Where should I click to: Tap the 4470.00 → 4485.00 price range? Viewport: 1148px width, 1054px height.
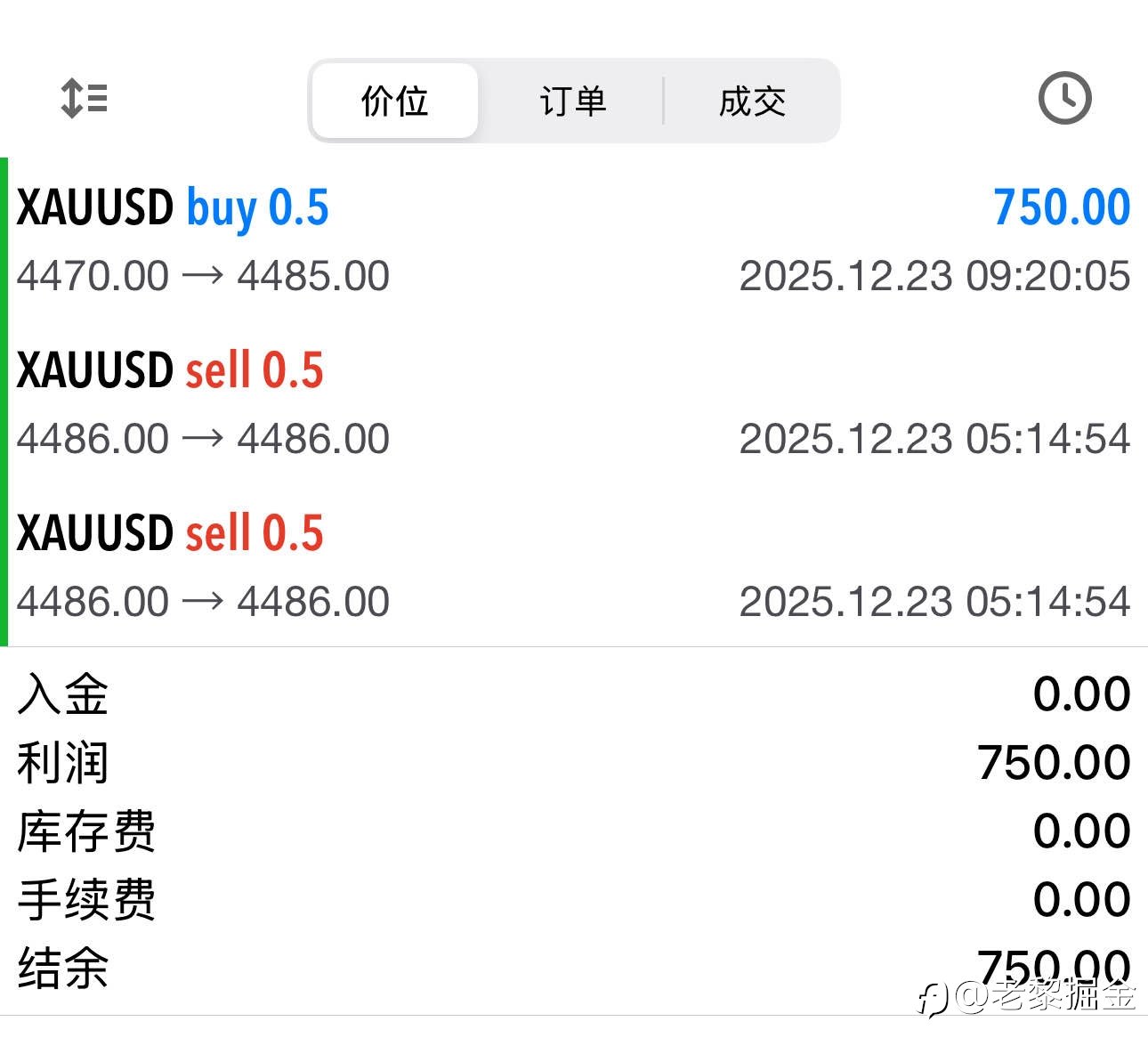click(203, 276)
